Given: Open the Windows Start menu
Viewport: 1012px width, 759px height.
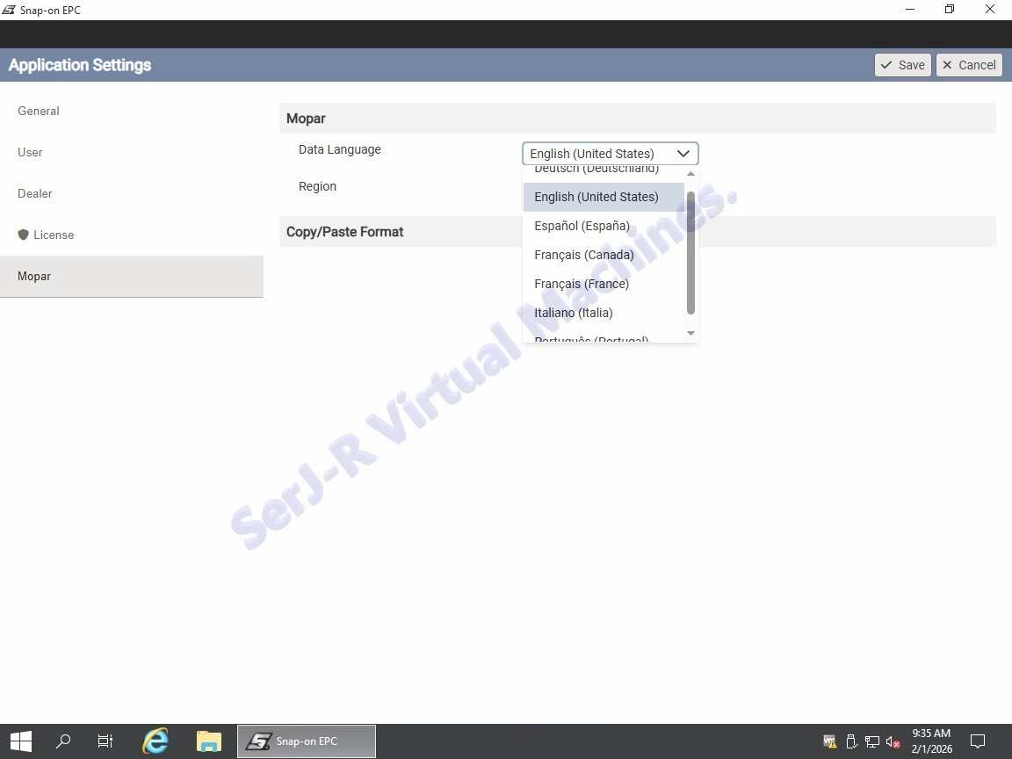Looking at the screenshot, I should coord(21,741).
